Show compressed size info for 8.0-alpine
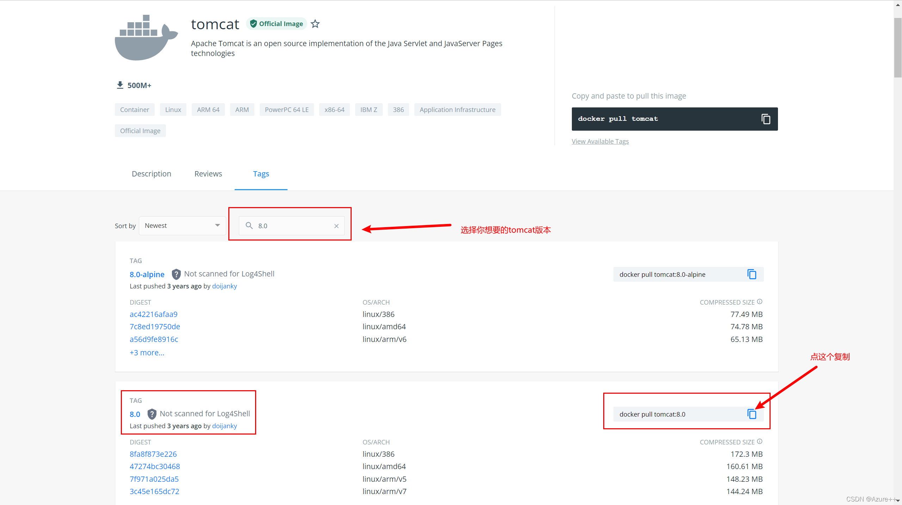 760,302
